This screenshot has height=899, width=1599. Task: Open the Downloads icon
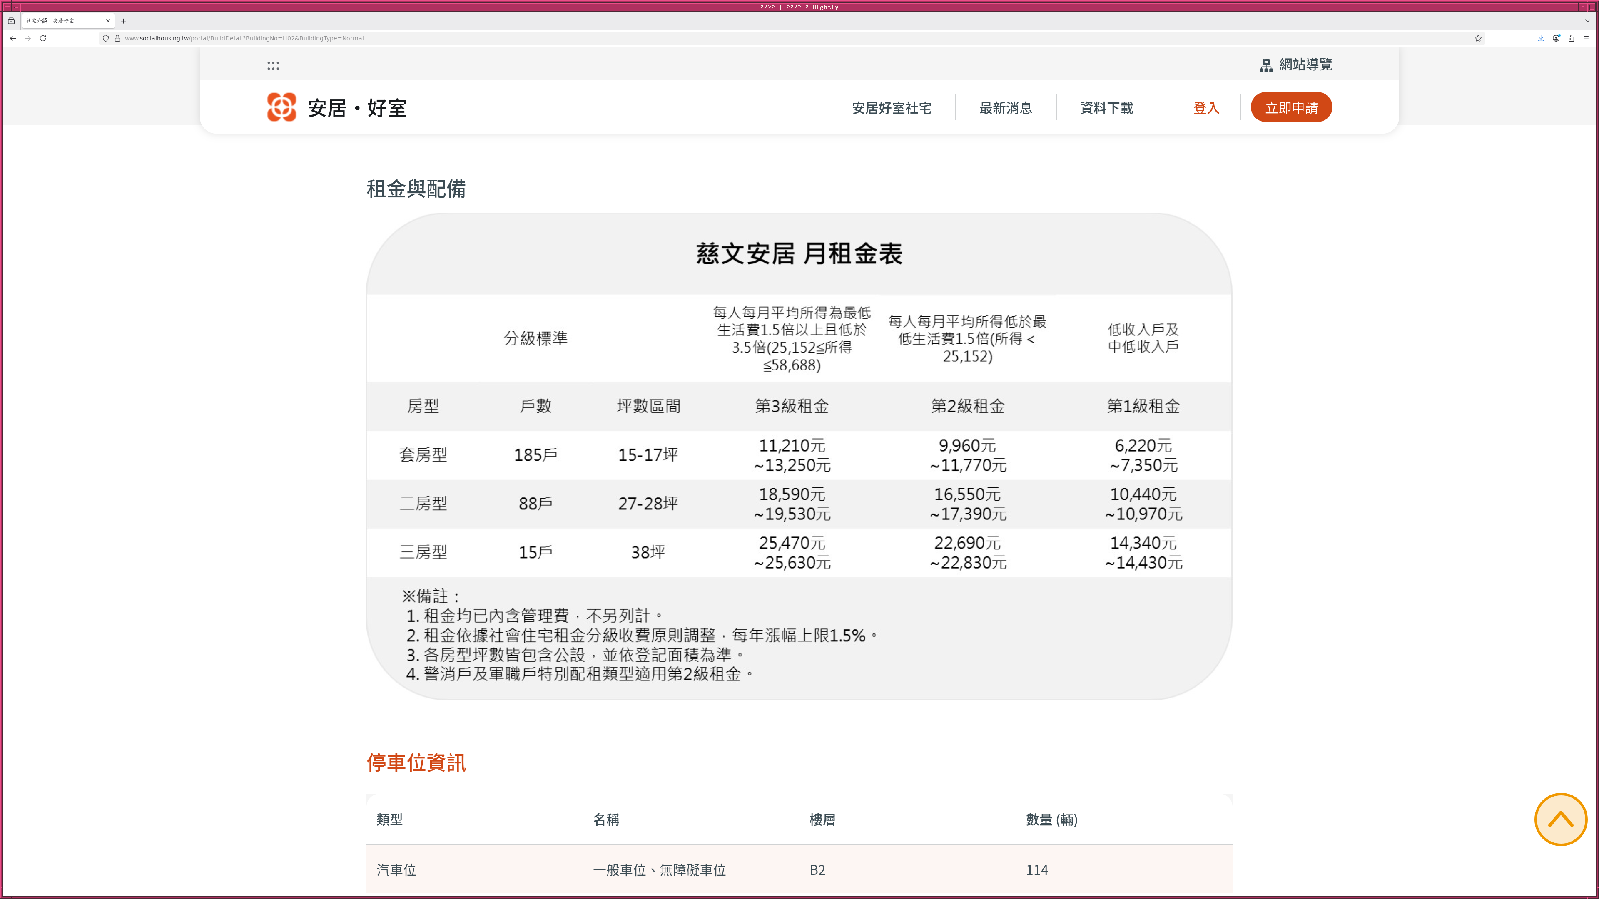pos(1540,38)
